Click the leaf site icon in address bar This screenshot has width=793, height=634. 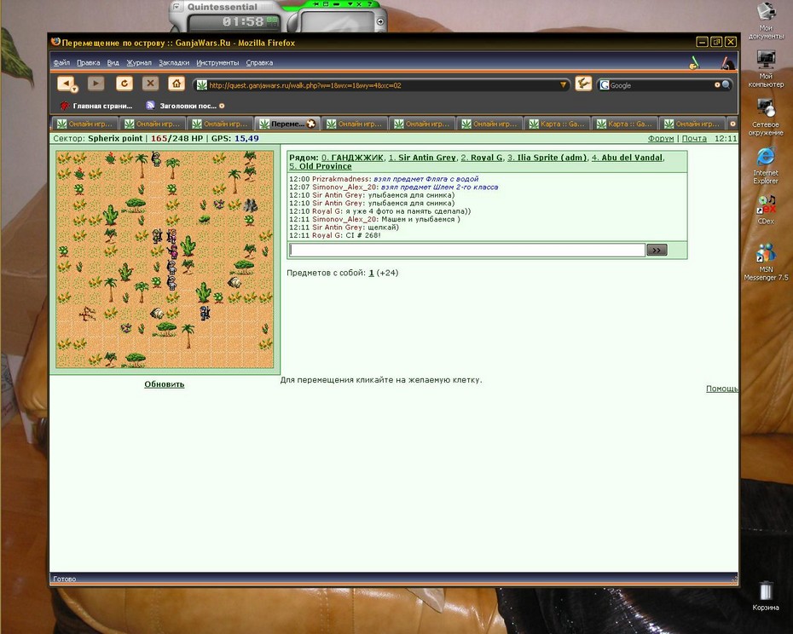pyautogui.click(x=202, y=85)
